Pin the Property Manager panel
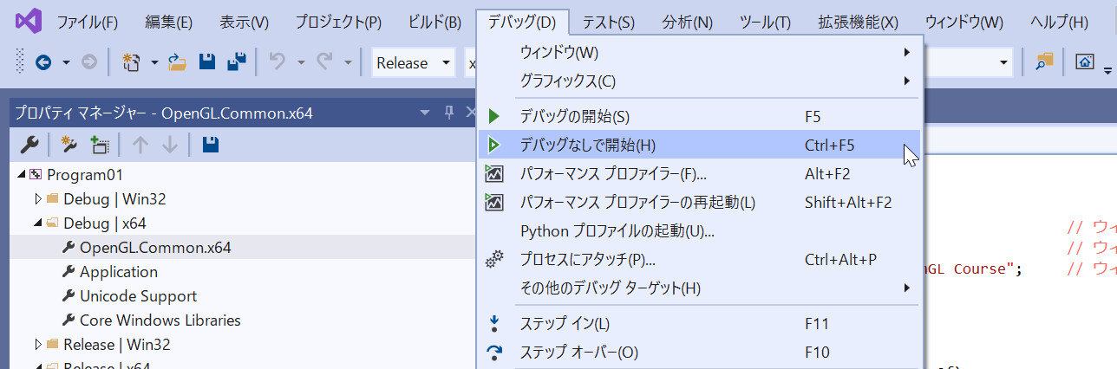This screenshot has height=369, width=1117. point(449,113)
